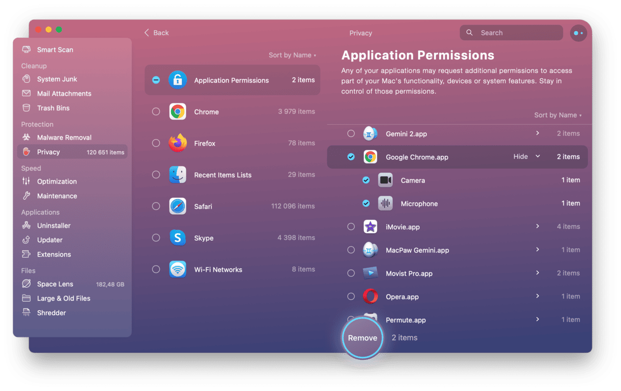Image resolution: width=621 pixels, height=391 pixels.
Task: Click the Updater icon in sidebar
Action: tap(27, 240)
